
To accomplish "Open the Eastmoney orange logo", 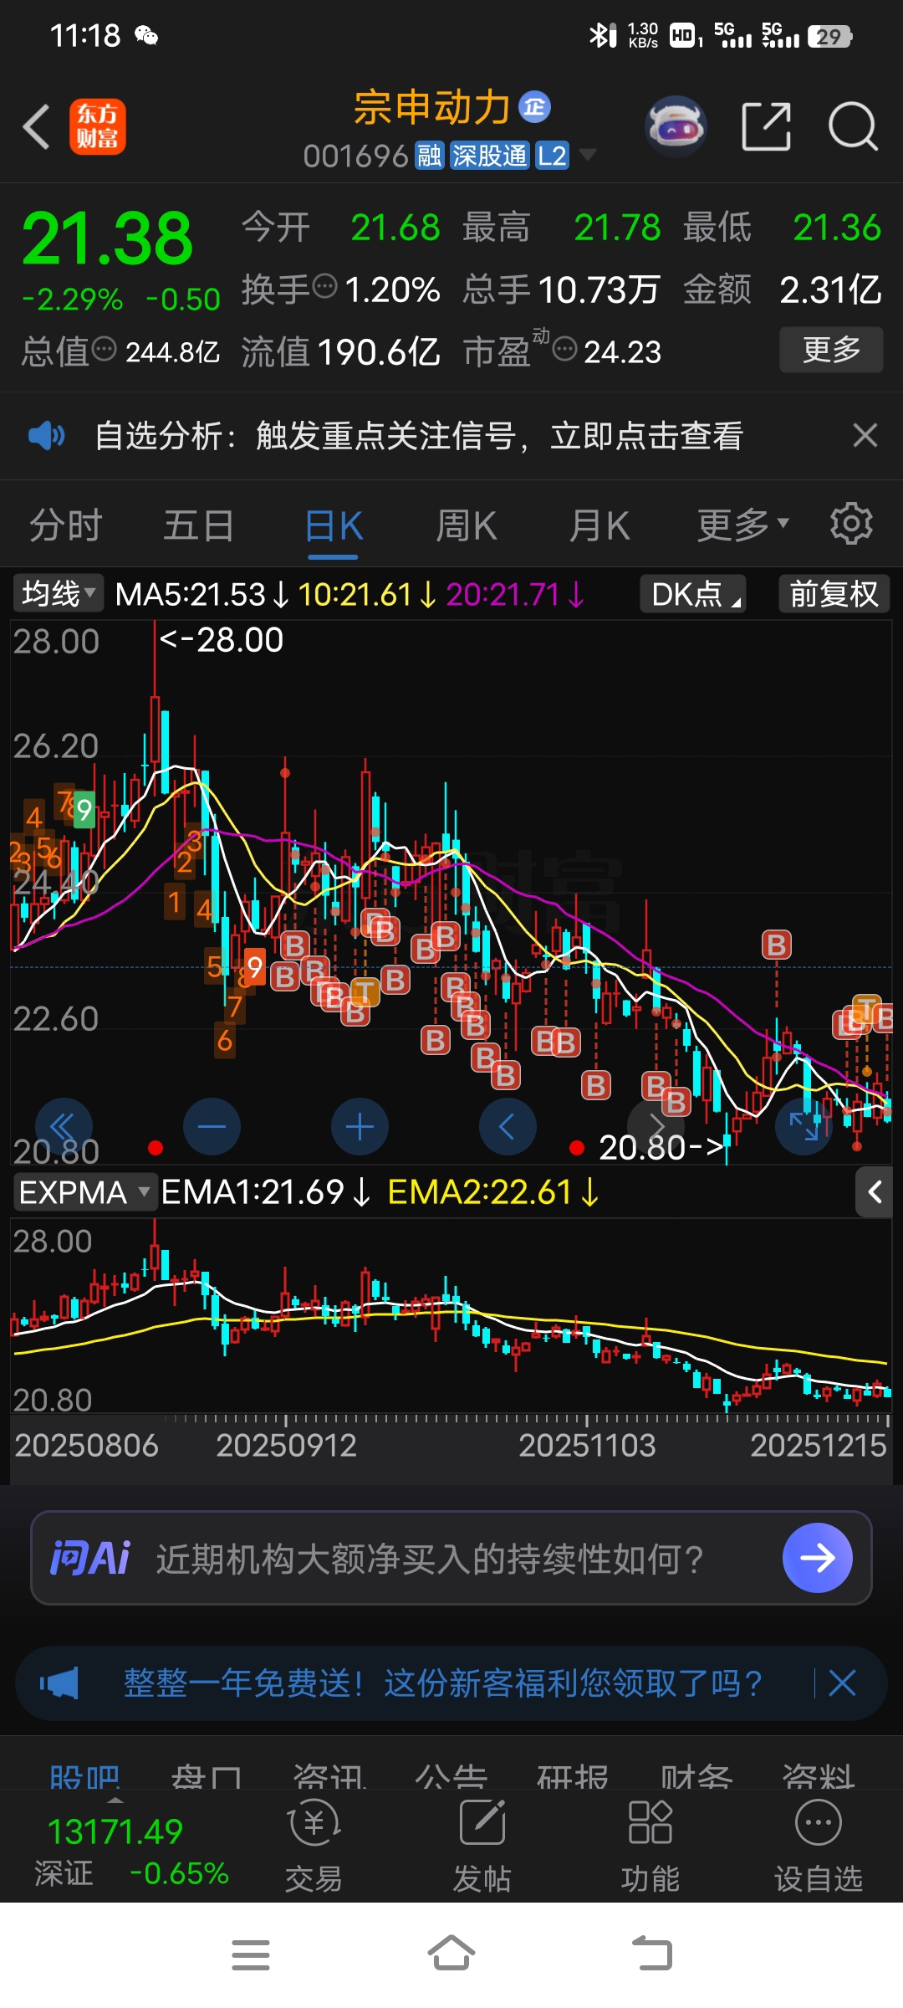I will (98, 127).
